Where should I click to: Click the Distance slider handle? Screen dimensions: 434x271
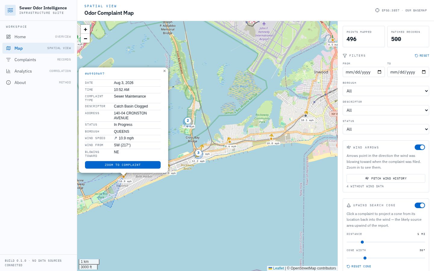tap(362, 242)
